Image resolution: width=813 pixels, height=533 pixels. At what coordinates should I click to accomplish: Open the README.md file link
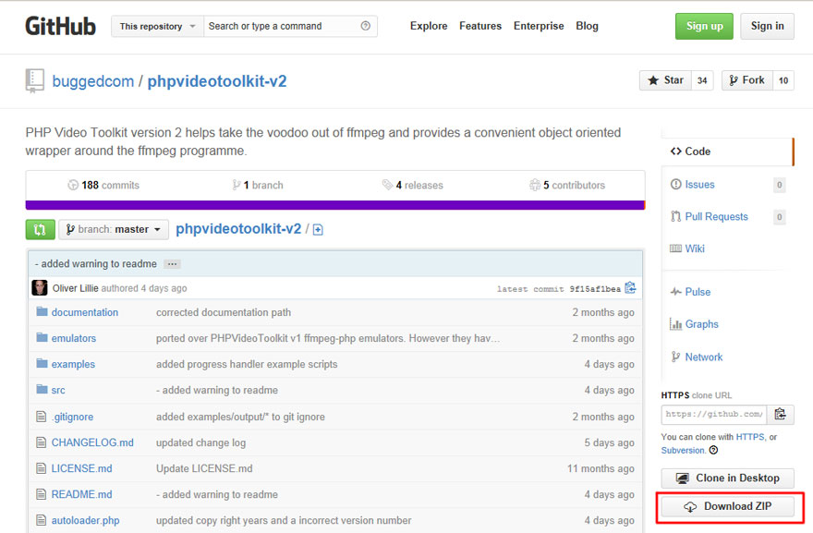point(81,494)
